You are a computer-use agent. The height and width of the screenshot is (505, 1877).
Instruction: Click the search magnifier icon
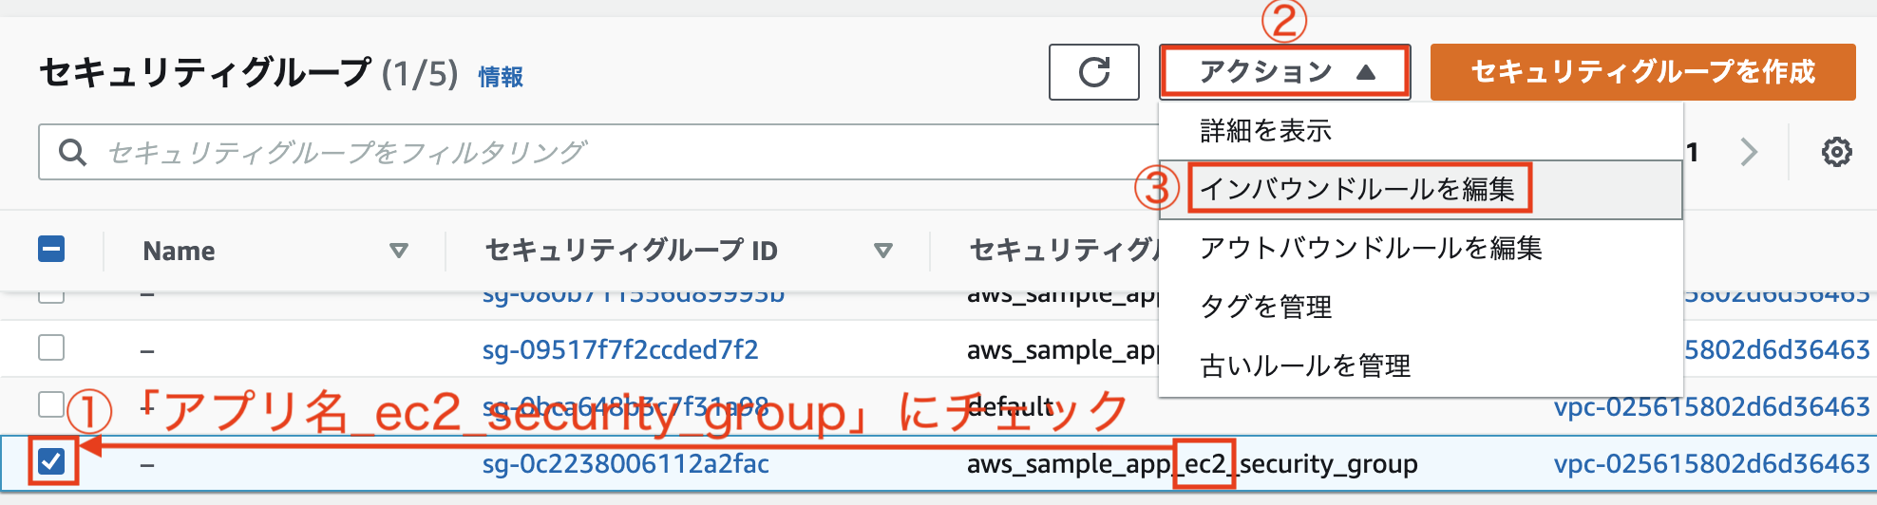tap(72, 152)
